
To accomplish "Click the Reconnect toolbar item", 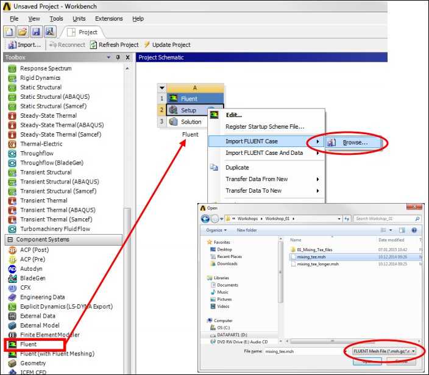I will [67, 45].
